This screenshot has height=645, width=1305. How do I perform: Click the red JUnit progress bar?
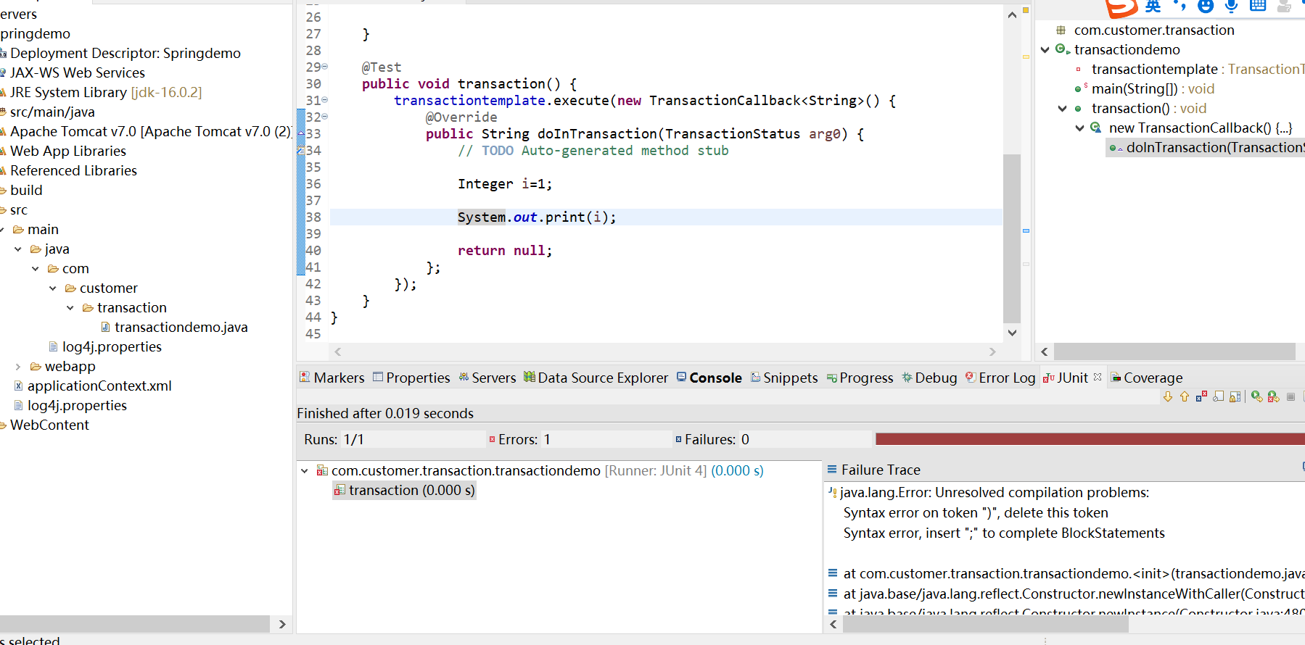pos(1088,439)
